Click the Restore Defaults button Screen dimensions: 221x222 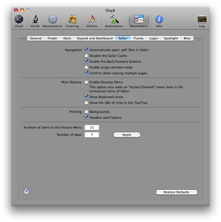tap(177, 192)
